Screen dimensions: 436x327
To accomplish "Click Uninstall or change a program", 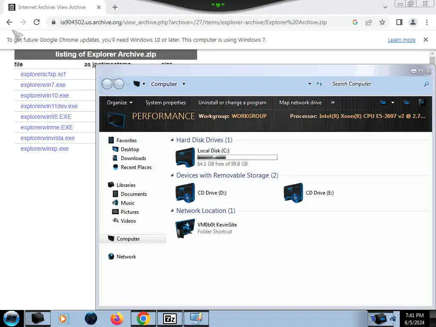I will click(232, 103).
